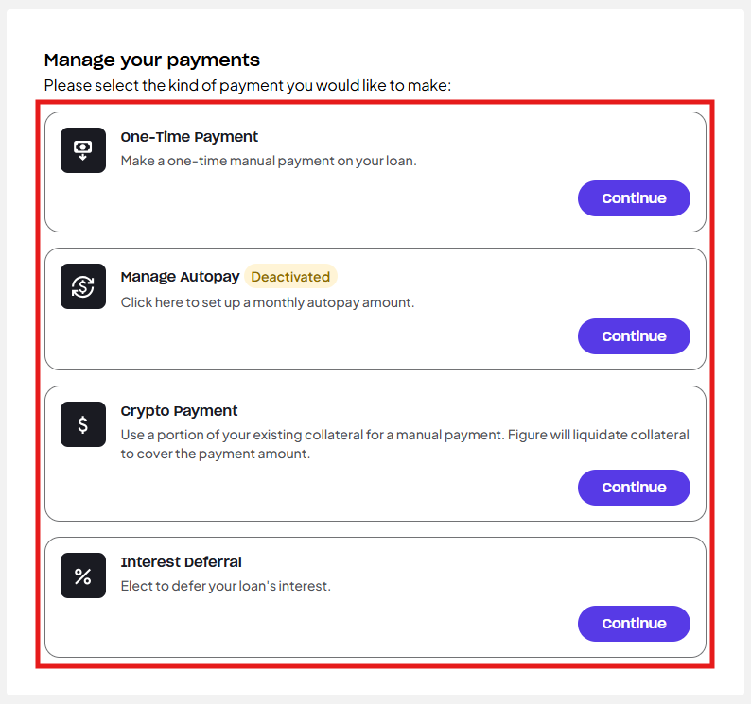Click the Deactivated status badge
751x704 pixels.
(290, 276)
